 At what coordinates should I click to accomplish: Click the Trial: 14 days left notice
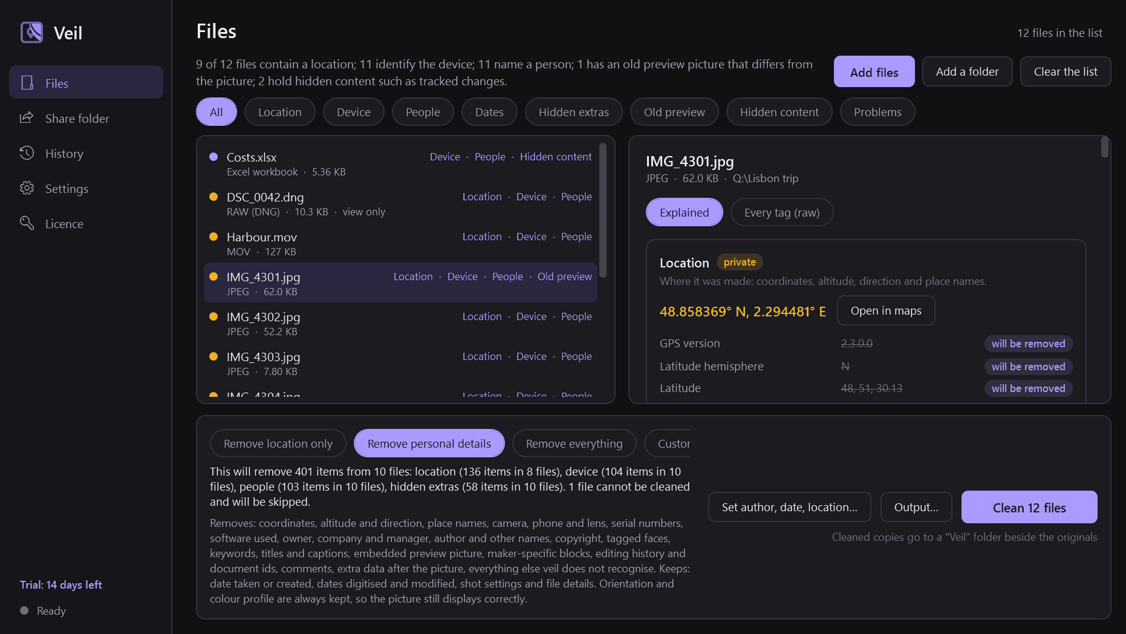(x=60, y=584)
